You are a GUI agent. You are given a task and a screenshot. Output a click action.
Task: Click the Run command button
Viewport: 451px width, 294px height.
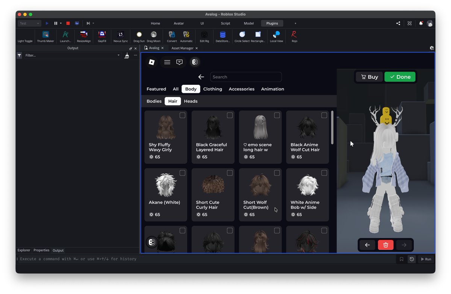pos(425,259)
